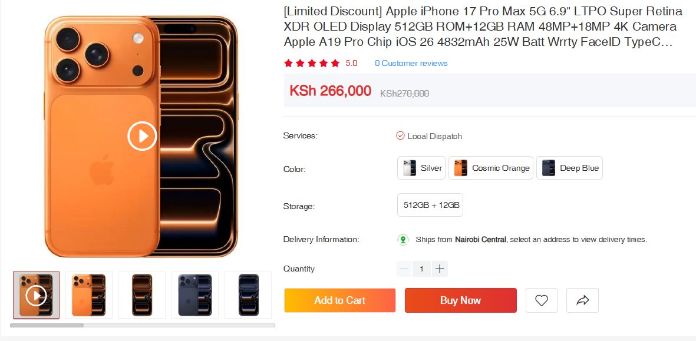Select the third thumbnail showing phone front

pyautogui.click(x=141, y=295)
